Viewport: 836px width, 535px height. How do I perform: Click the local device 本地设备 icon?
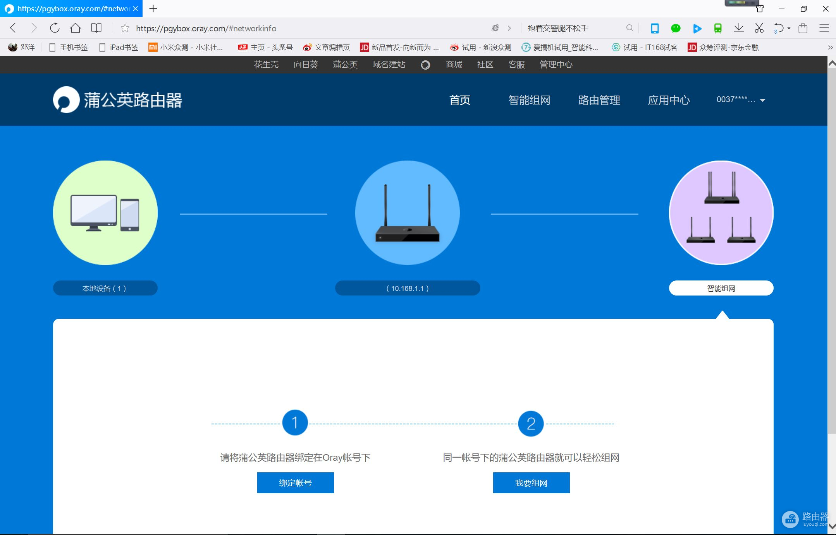click(105, 212)
